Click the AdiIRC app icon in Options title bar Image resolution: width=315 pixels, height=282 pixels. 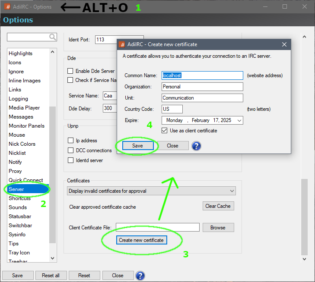(7, 6)
